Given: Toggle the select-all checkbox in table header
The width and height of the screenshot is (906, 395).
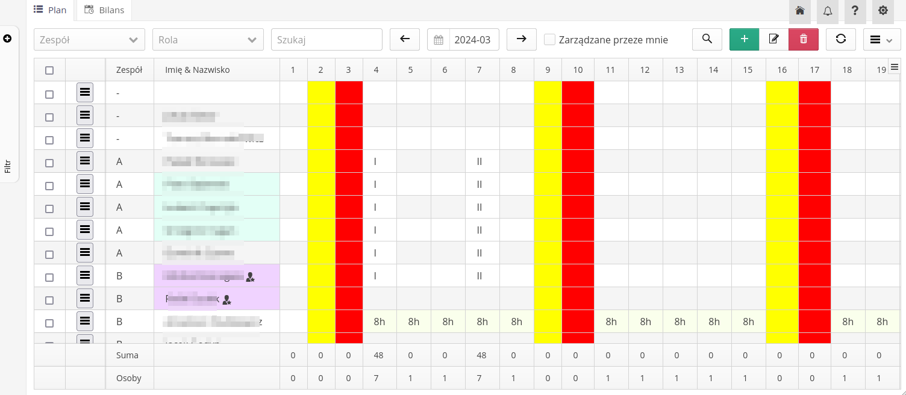Looking at the screenshot, I should tap(49, 70).
